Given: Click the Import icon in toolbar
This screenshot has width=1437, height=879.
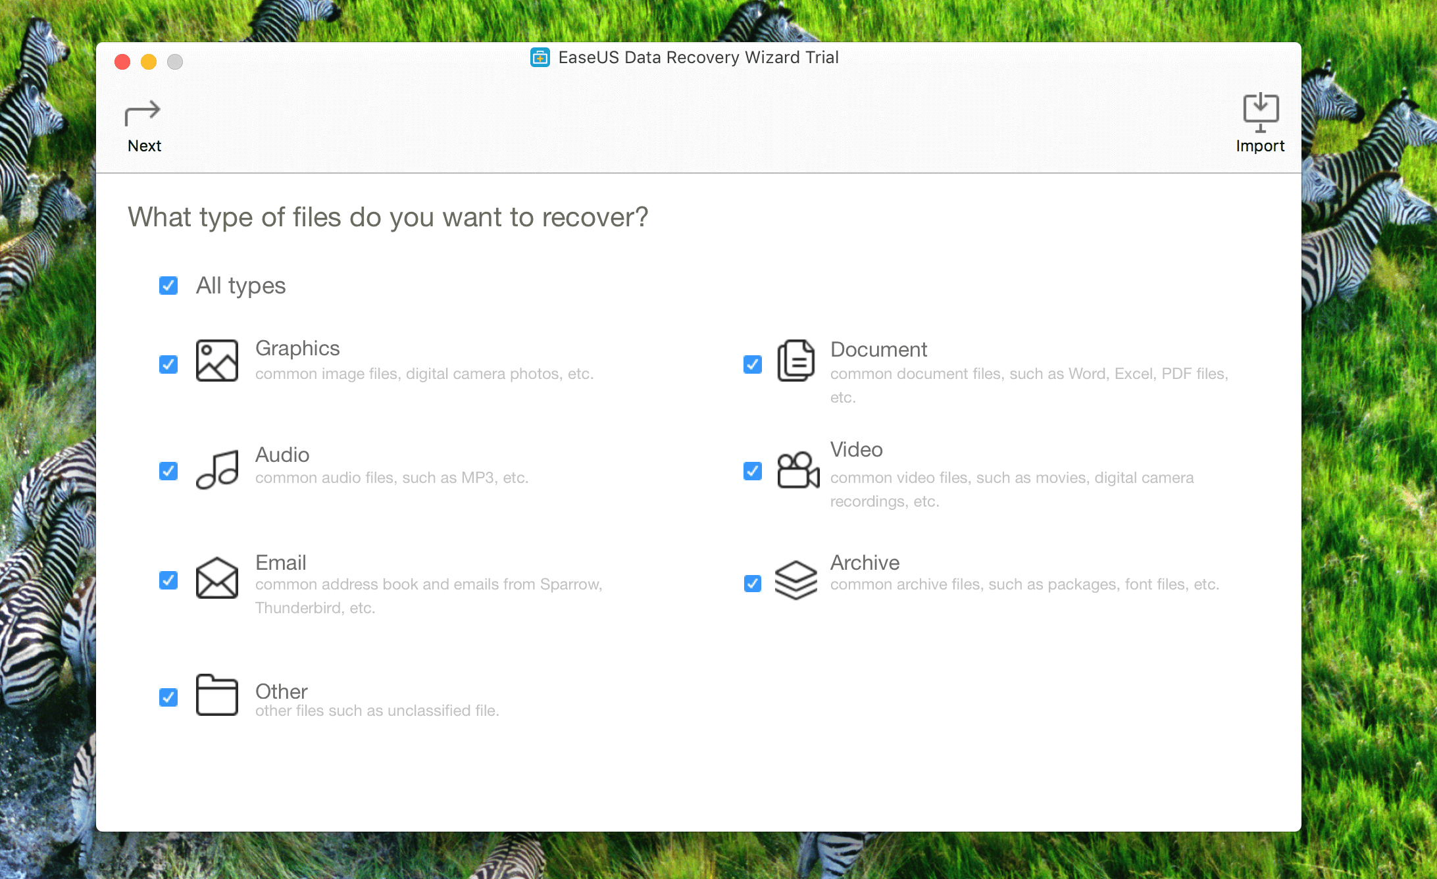Looking at the screenshot, I should 1260,112.
